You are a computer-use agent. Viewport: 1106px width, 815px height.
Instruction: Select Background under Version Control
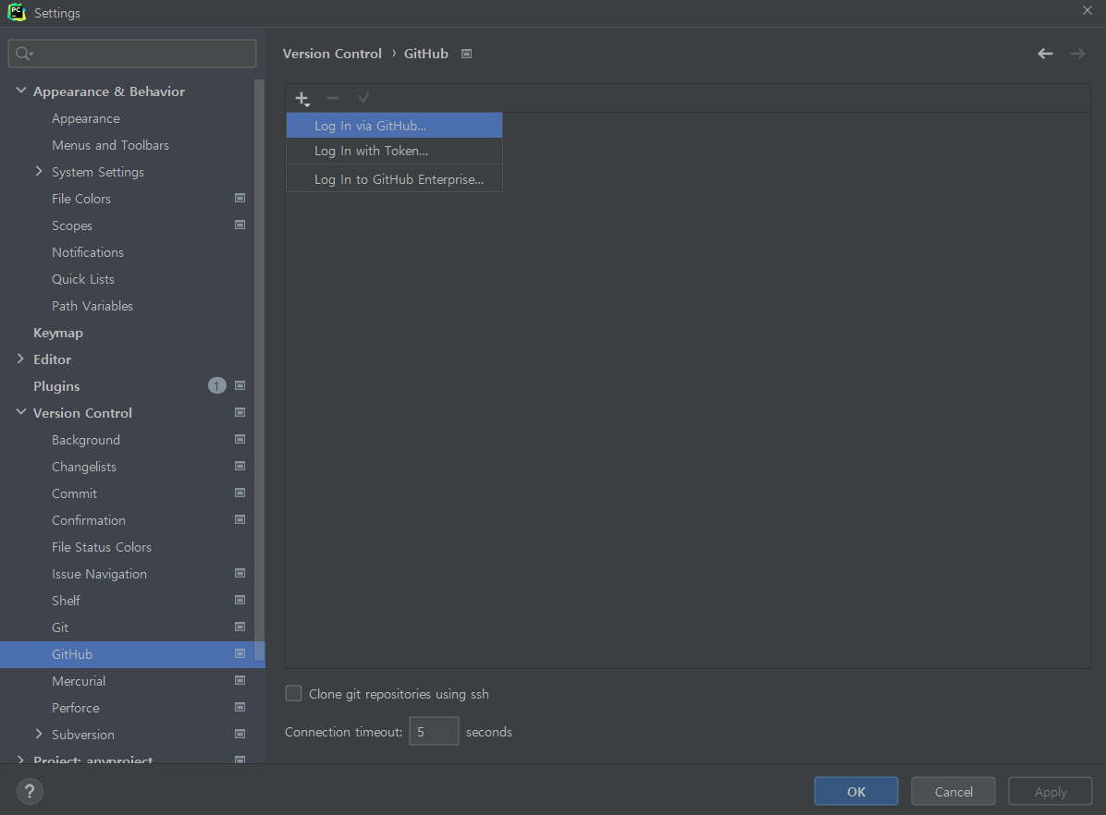click(x=85, y=440)
